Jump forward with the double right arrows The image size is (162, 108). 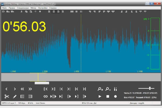pos(30,89)
